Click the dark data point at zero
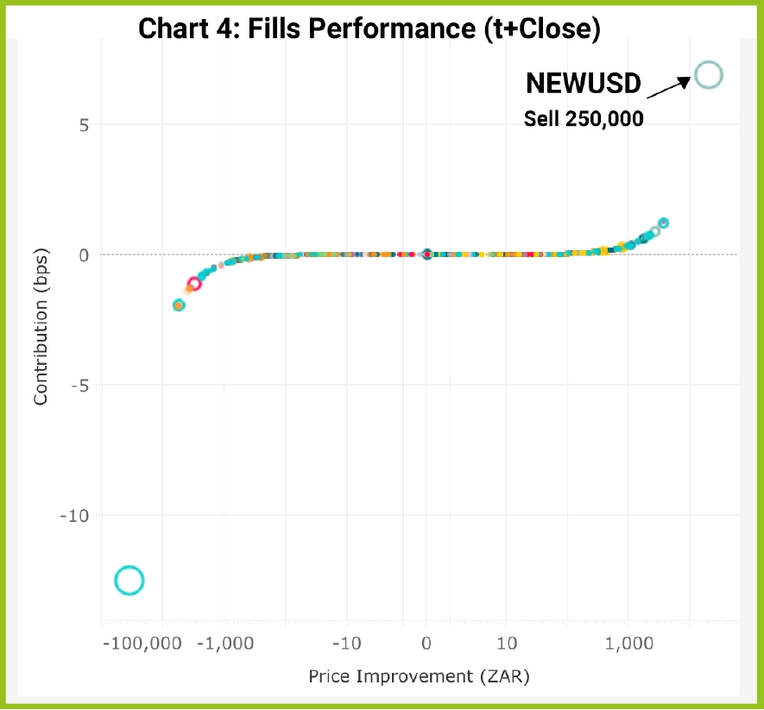 tap(426, 254)
